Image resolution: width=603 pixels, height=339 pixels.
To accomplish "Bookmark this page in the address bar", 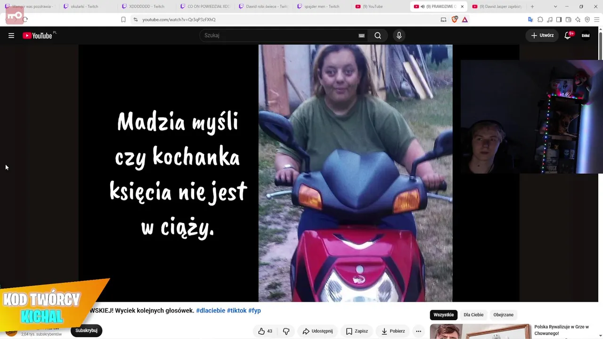I will pyautogui.click(x=123, y=19).
